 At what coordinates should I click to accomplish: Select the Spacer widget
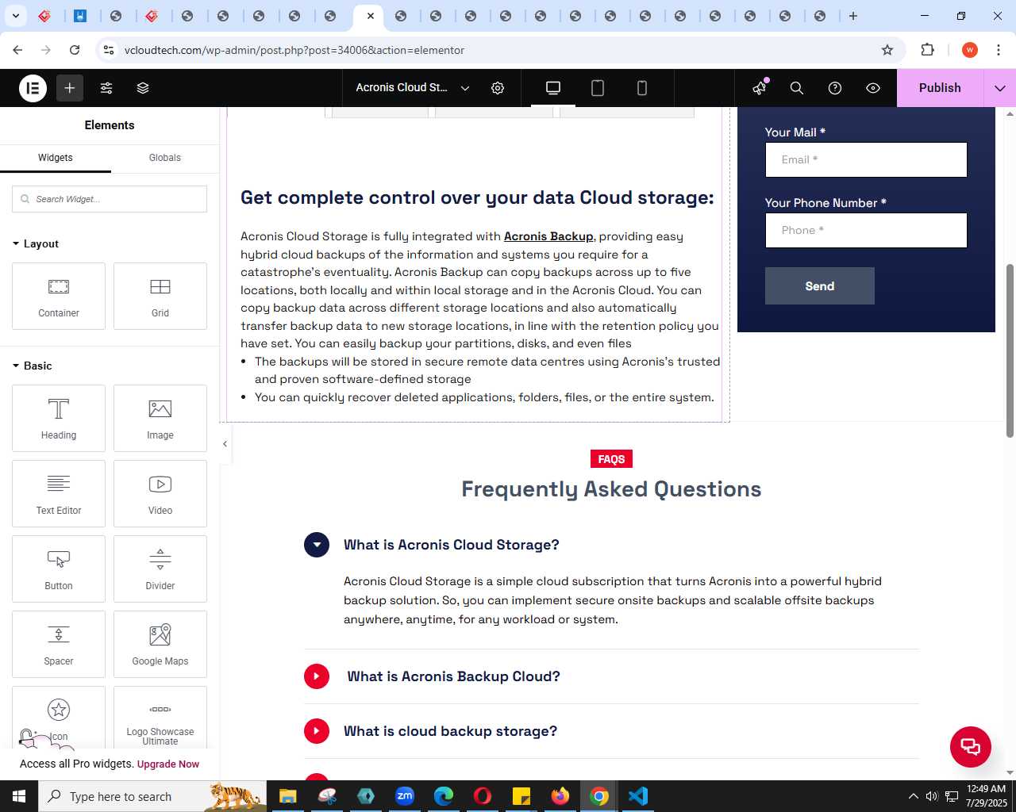tap(59, 645)
